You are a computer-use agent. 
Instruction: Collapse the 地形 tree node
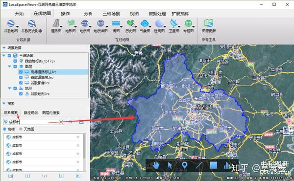click(x=10, y=88)
